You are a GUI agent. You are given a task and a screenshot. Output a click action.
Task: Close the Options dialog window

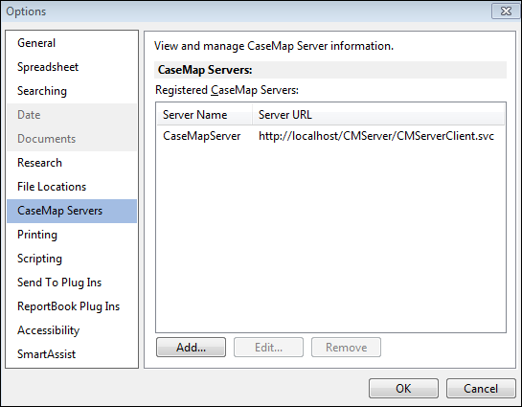pos(506,11)
